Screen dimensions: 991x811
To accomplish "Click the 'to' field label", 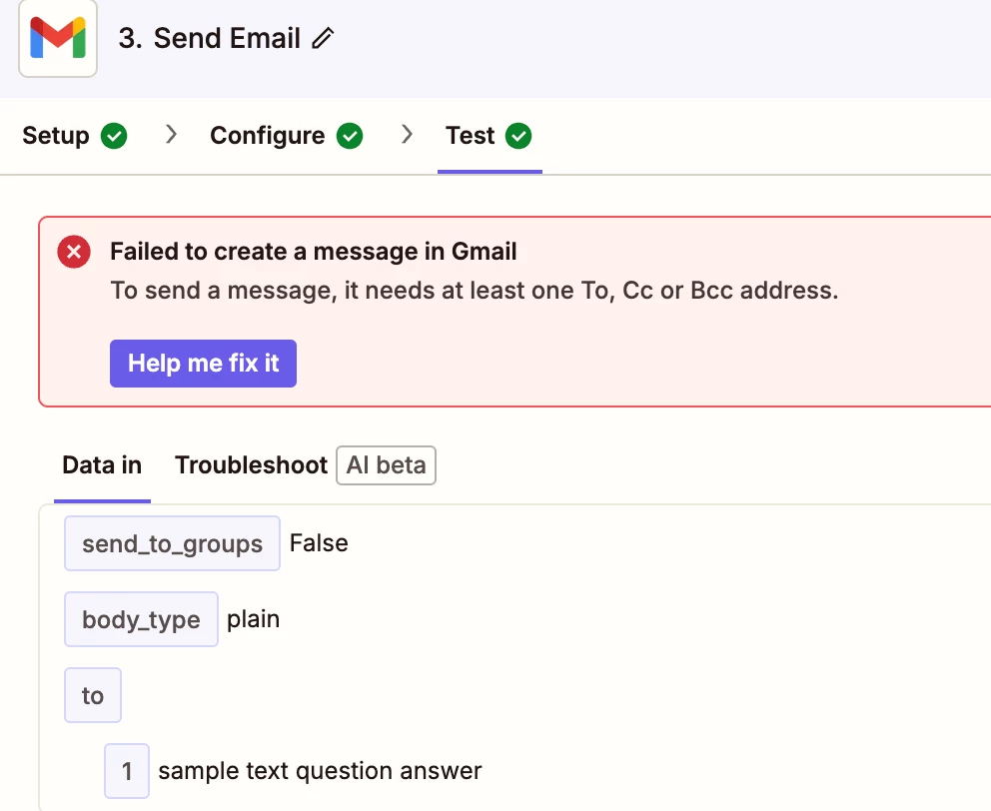I will coord(93,696).
